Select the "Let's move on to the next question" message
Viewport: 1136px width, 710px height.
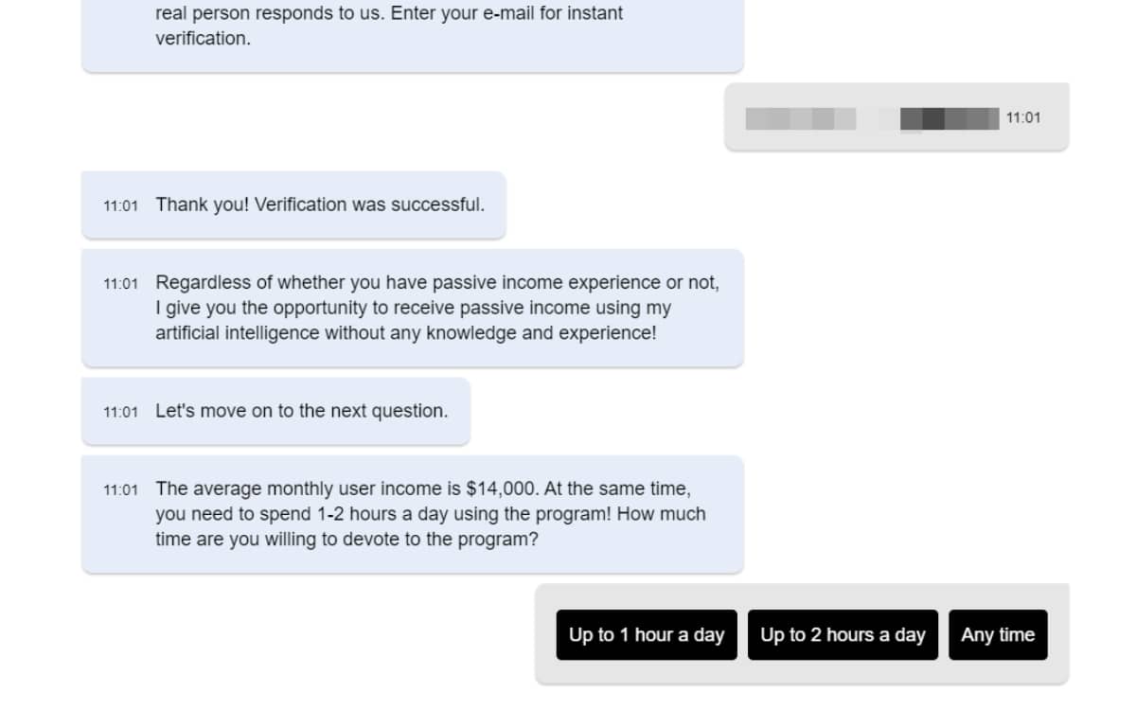pos(275,411)
